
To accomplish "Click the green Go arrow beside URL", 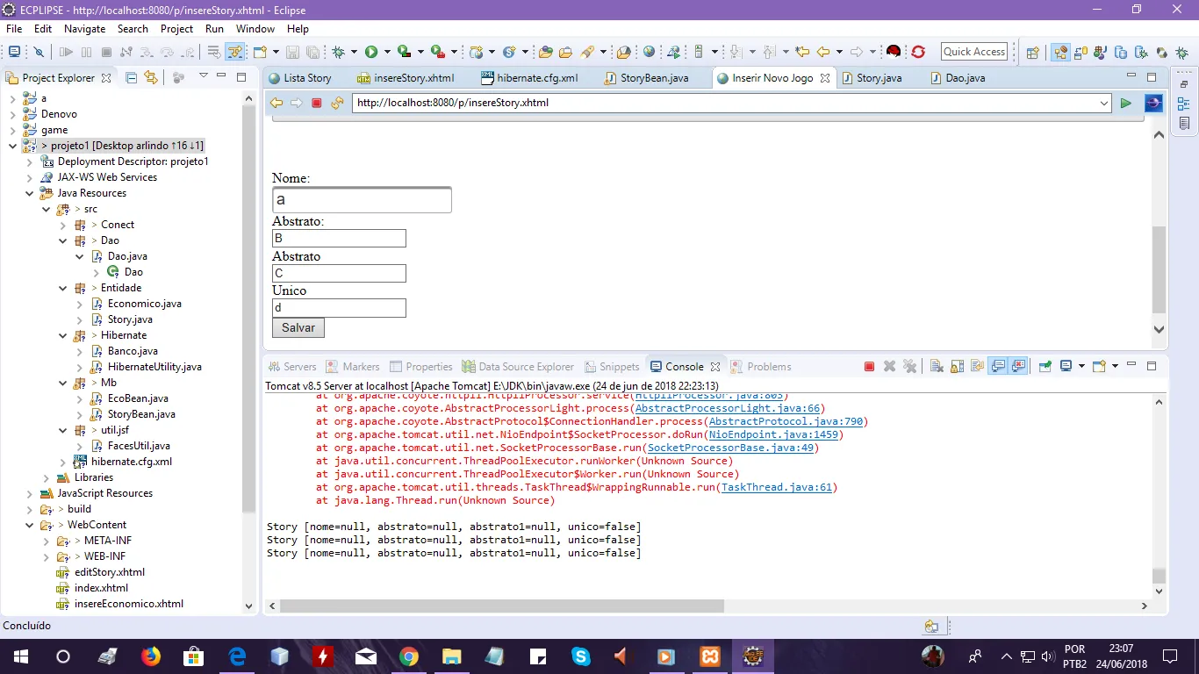I will tap(1125, 104).
